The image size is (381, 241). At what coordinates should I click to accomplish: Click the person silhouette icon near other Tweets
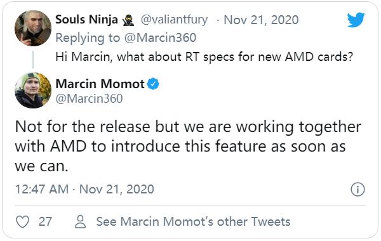[80, 221]
